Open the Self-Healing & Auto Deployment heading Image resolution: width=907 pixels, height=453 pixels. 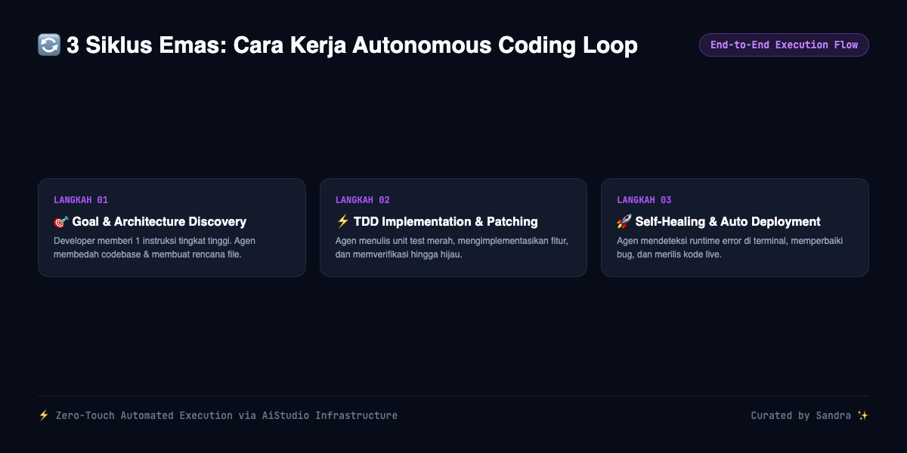[728, 222]
